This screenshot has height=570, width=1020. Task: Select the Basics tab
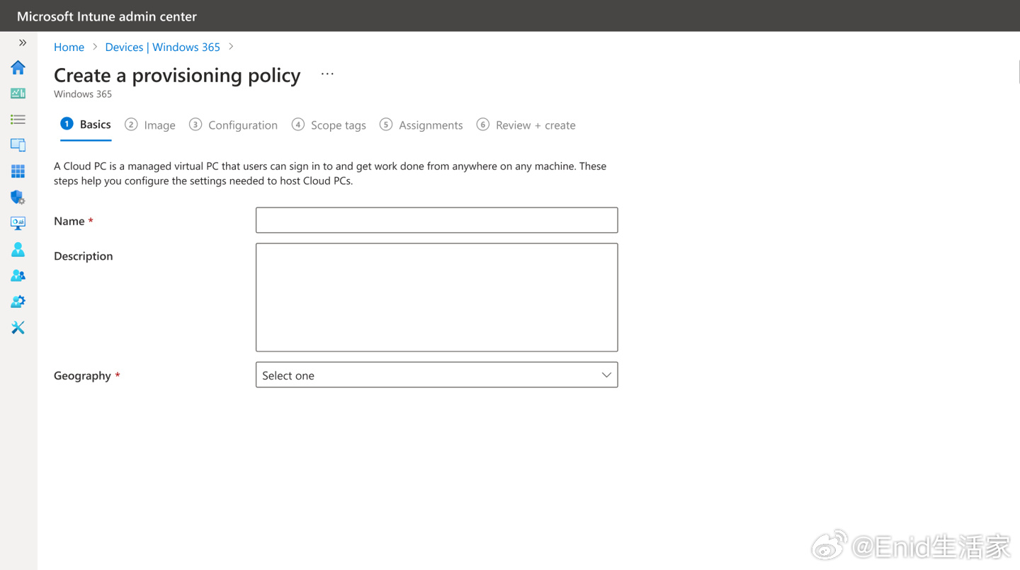pyautogui.click(x=86, y=125)
